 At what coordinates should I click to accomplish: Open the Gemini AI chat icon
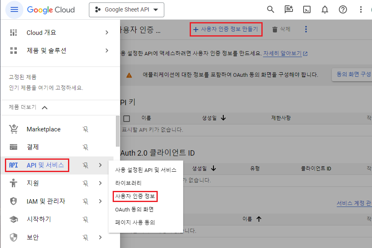(288, 9)
